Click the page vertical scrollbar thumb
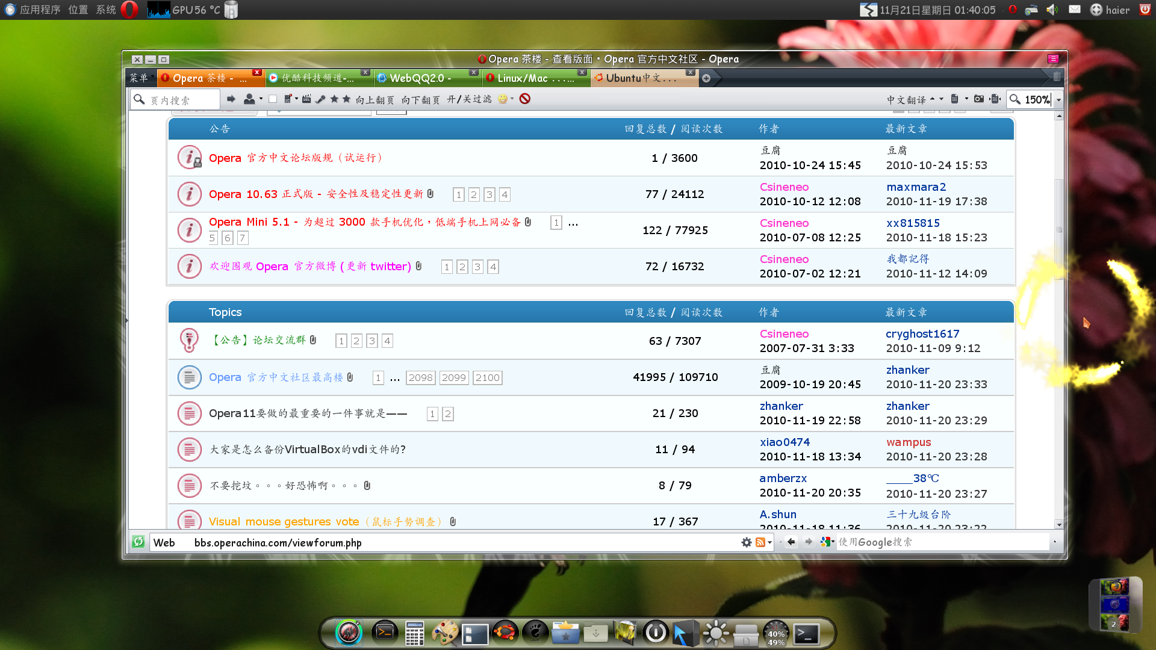The image size is (1156, 650). coord(1058,229)
